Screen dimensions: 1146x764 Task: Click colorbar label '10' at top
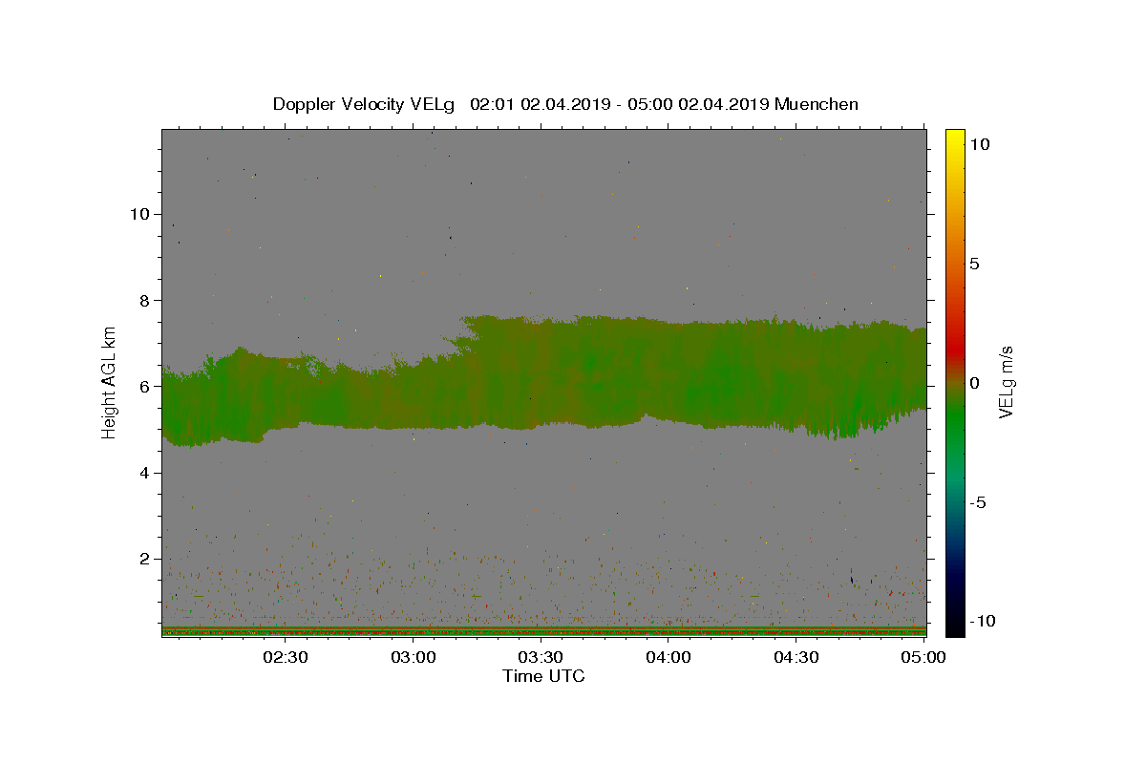(x=978, y=143)
